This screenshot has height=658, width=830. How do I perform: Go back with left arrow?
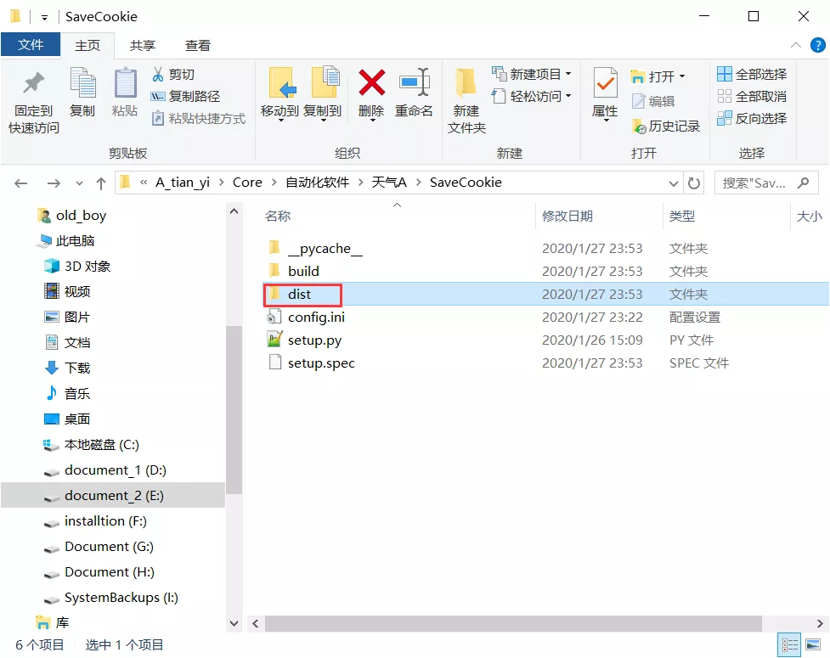point(20,183)
